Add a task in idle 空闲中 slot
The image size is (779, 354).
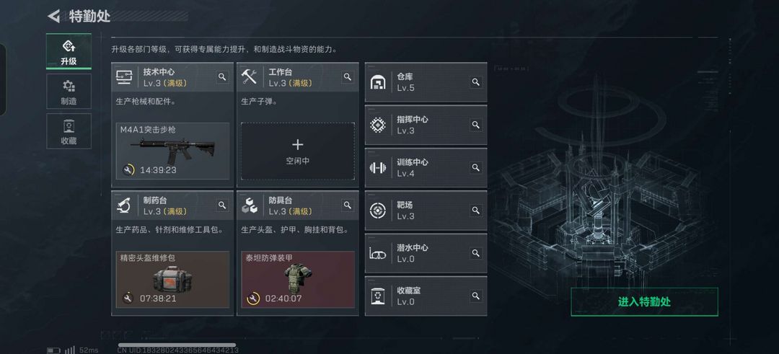[x=298, y=151]
